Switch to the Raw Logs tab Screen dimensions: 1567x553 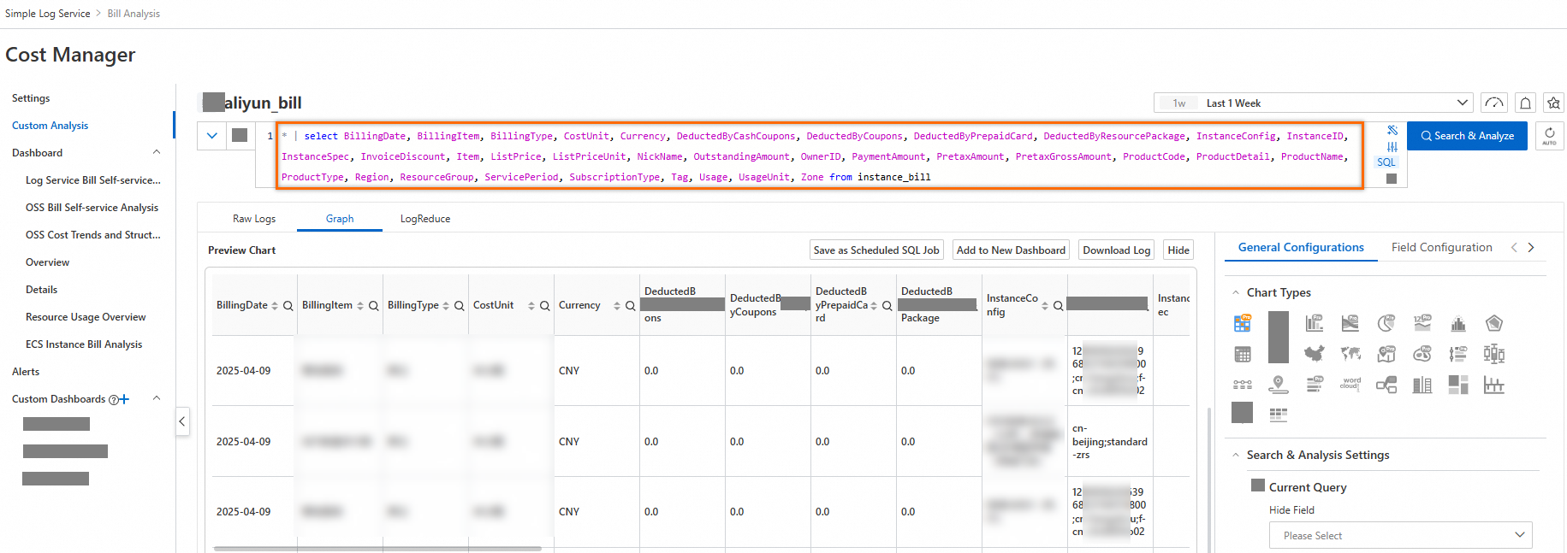(254, 219)
